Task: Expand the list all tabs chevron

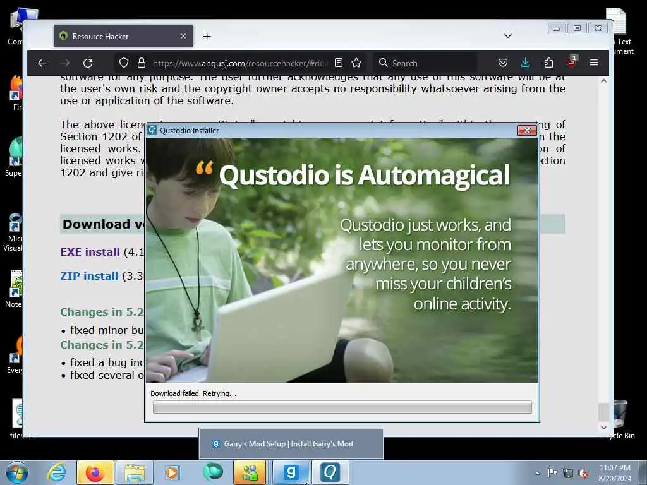Action: click(x=508, y=36)
